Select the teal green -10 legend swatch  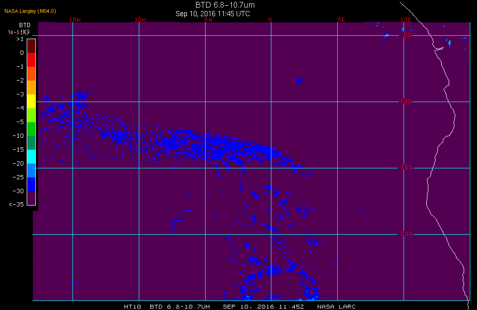[x=31, y=143]
